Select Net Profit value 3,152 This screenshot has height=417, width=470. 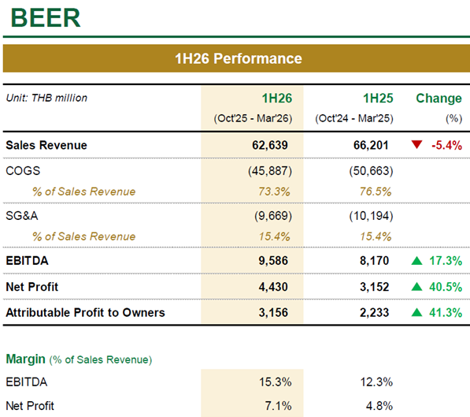(375, 287)
